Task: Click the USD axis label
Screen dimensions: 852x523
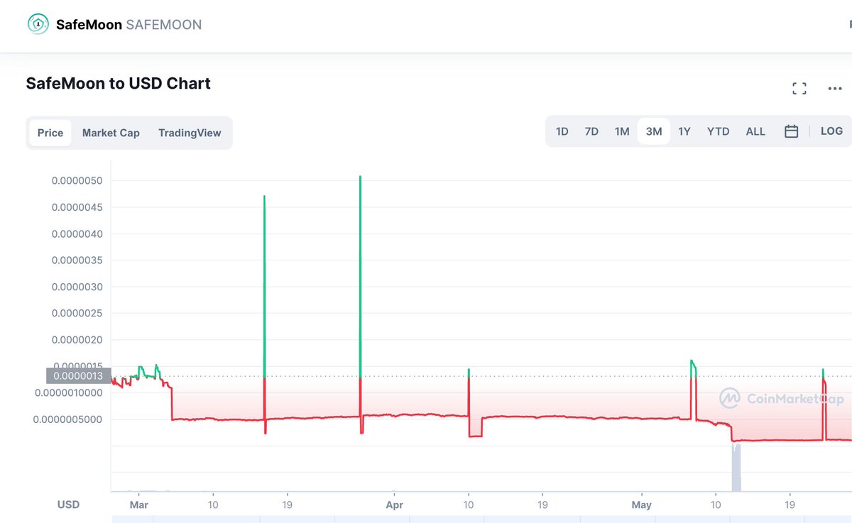Action: [x=69, y=505]
